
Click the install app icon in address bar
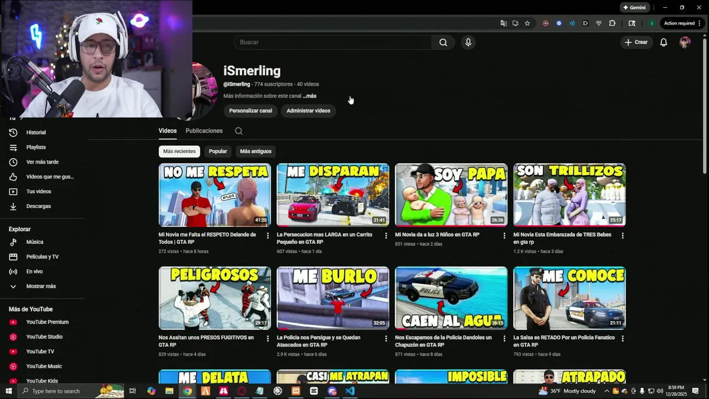pos(515,23)
